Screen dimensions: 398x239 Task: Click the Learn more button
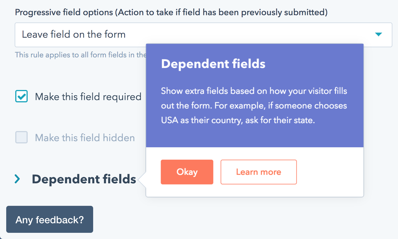tap(259, 172)
